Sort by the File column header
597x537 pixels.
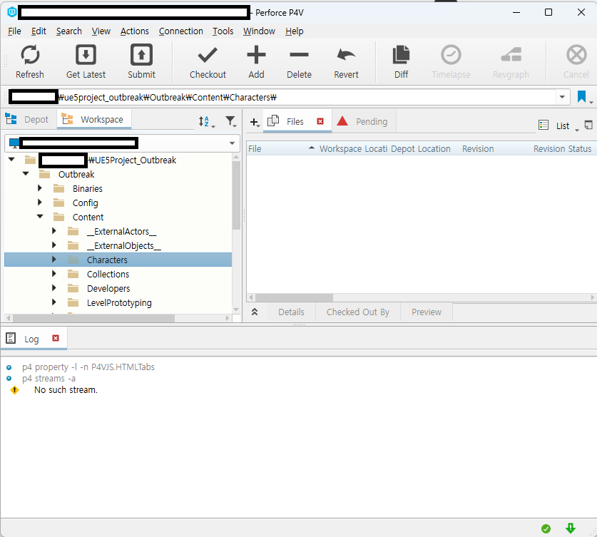pyautogui.click(x=282, y=149)
